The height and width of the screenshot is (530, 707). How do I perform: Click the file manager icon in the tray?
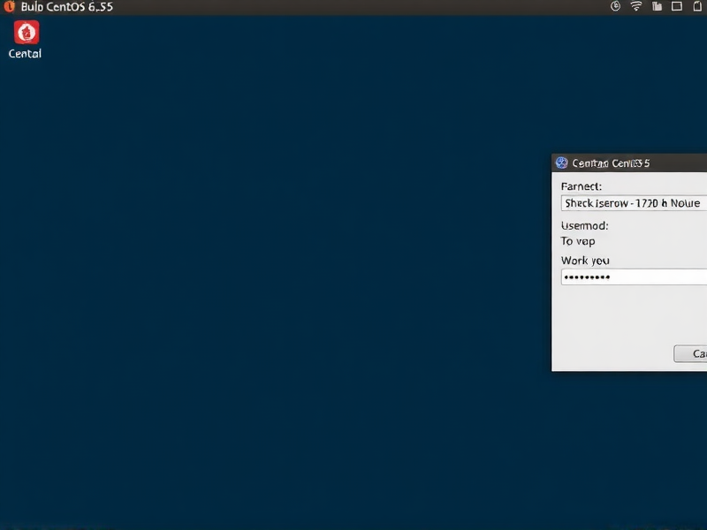point(657,6)
